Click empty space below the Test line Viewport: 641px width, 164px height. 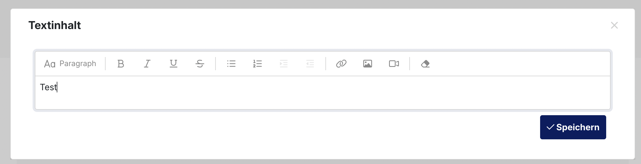point(323,101)
